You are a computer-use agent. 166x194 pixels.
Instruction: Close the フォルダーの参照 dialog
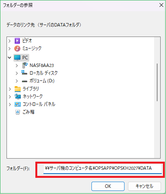click(161, 5)
